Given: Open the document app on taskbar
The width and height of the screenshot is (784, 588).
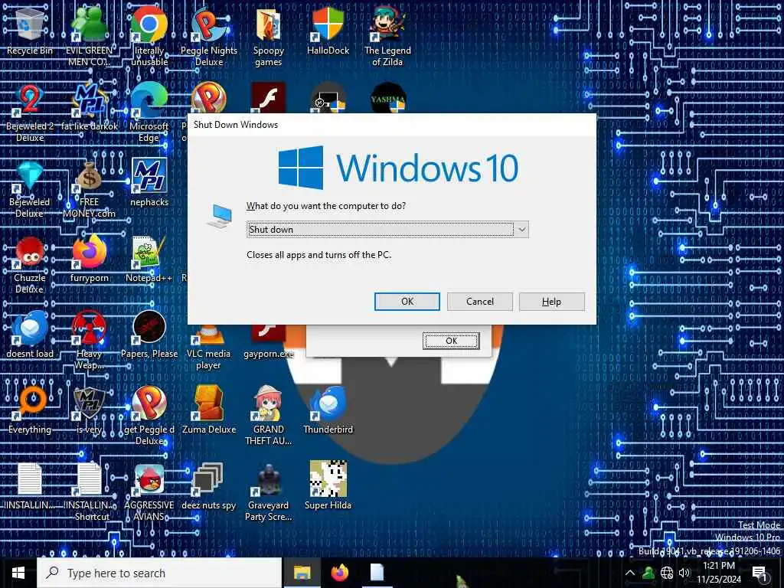Looking at the screenshot, I should click(377, 573).
